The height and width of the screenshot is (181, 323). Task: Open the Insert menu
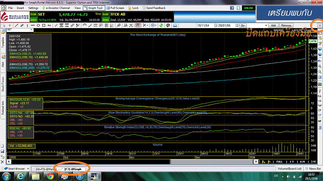20,8
